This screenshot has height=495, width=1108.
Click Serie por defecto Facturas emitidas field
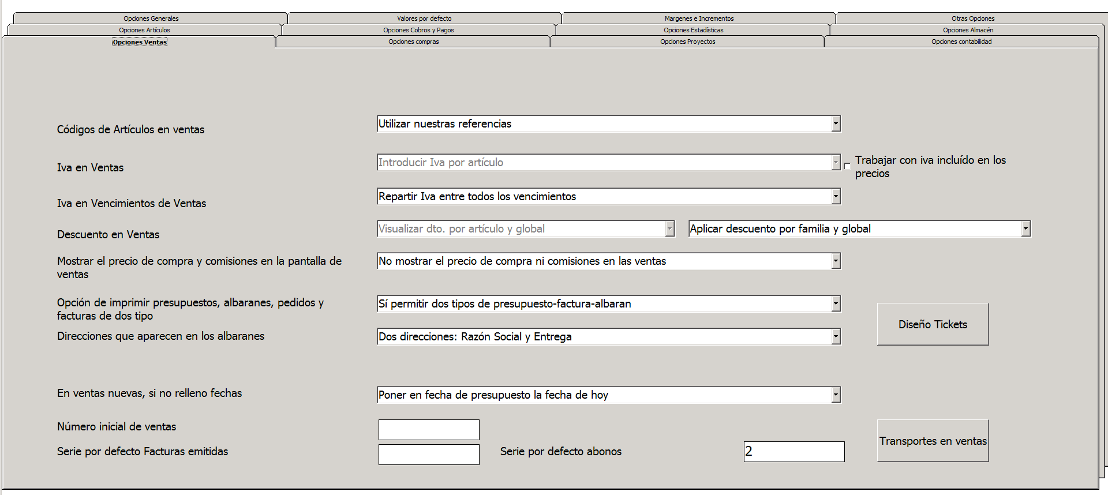429,455
